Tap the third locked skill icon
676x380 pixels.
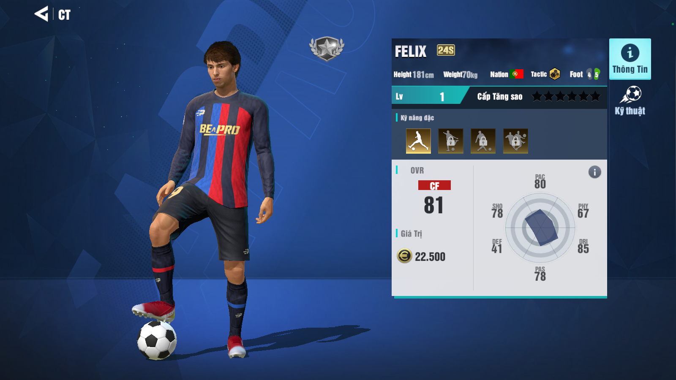(483, 141)
